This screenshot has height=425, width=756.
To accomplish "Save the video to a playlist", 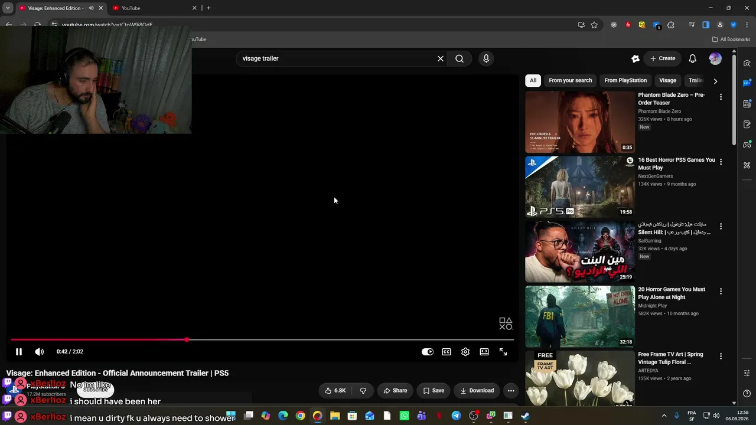I will click(434, 390).
